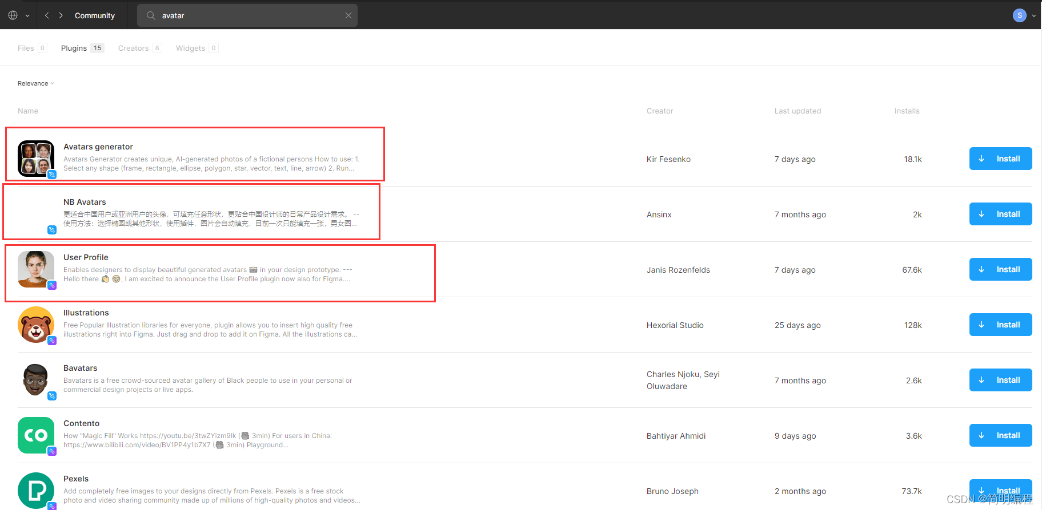Install the User Profile plugin

(1000, 269)
